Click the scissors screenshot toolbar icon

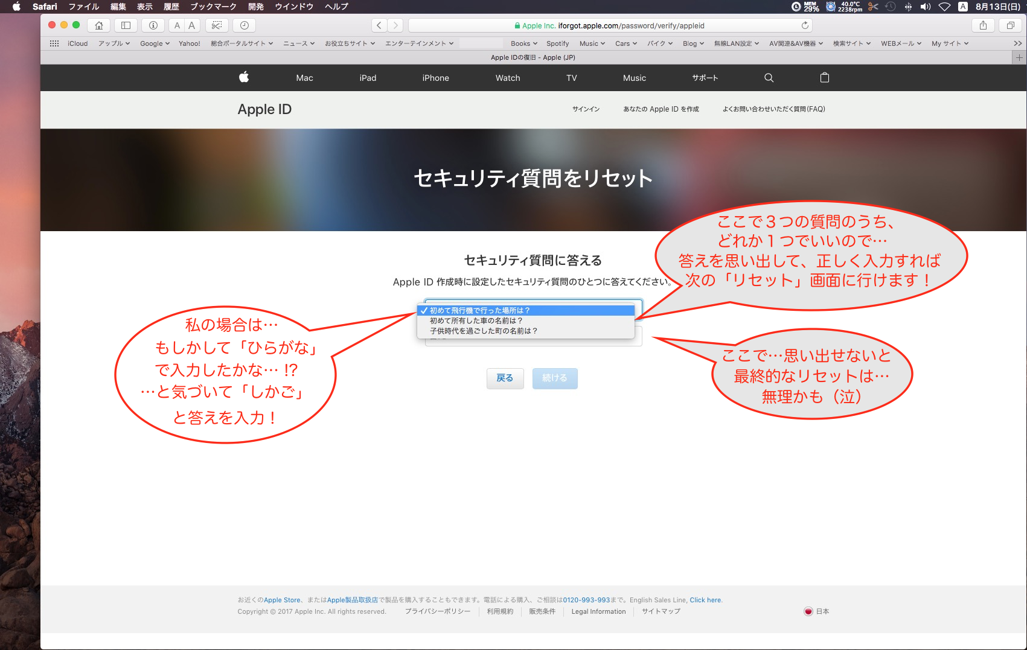click(x=217, y=25)
